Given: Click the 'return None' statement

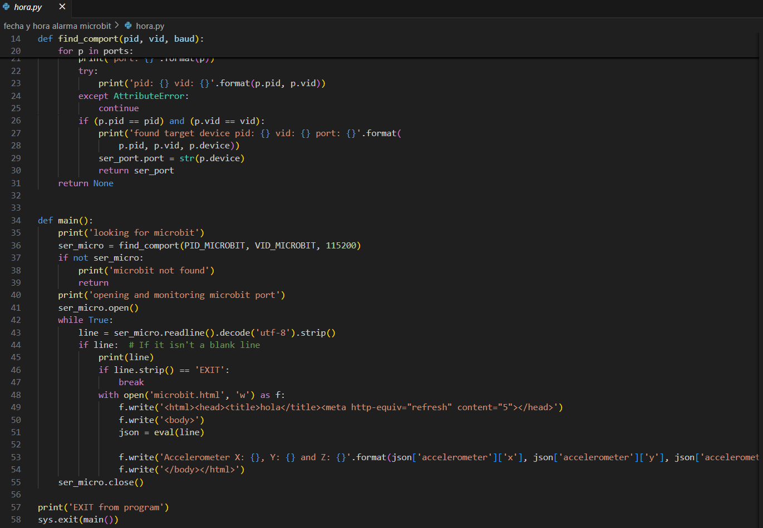Looking at the screenshot, I should click(x=86, y=183).
